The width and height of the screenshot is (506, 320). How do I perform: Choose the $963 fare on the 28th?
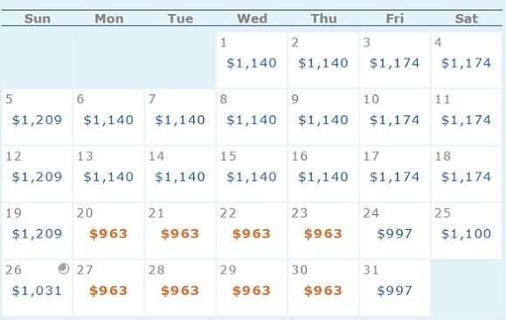tap(180, 290)
